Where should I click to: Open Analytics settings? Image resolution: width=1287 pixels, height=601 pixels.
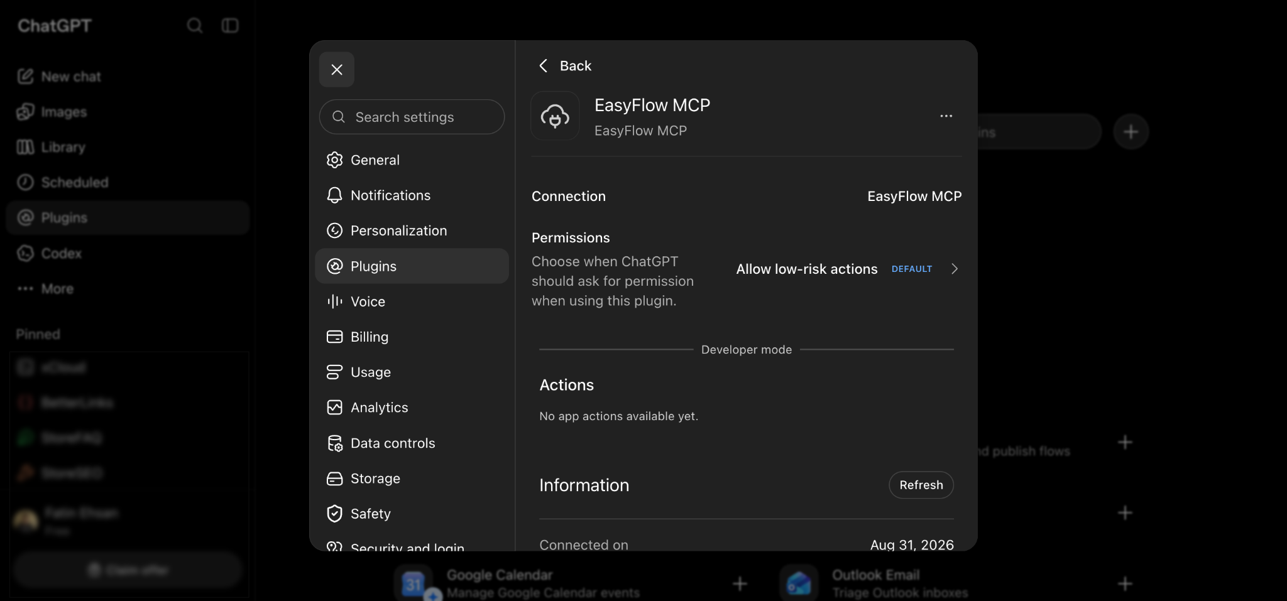tap(412, 408)
